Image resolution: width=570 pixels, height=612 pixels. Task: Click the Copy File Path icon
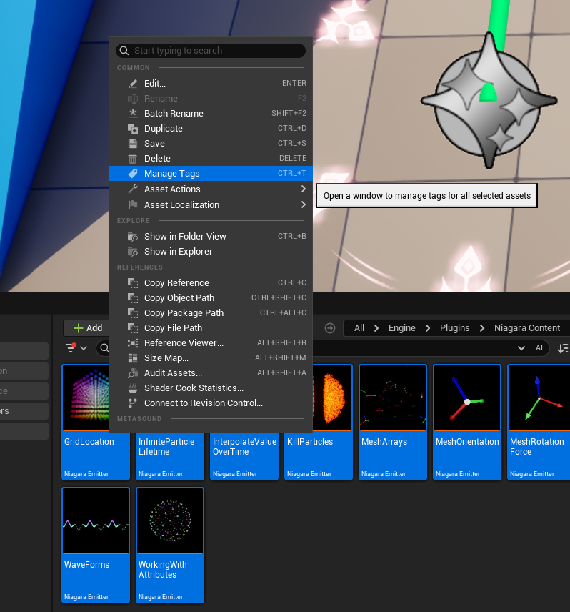(133, 328)
